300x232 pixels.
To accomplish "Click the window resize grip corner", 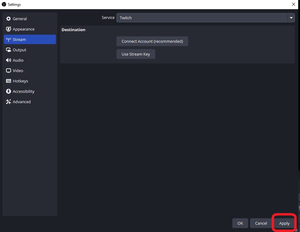I will point(296,230).
